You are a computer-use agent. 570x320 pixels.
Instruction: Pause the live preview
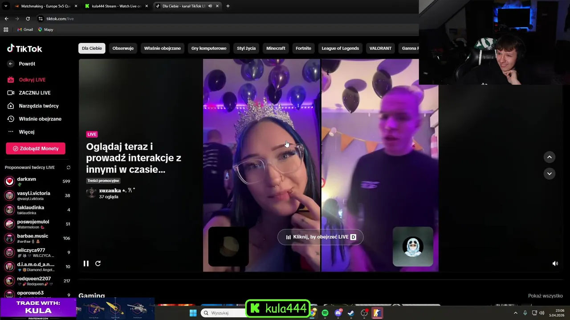[86, 264]
